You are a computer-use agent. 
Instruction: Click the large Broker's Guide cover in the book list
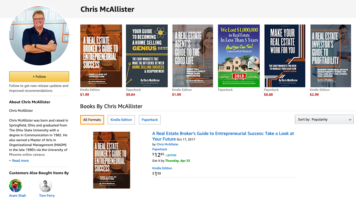(x=112, y=160)
